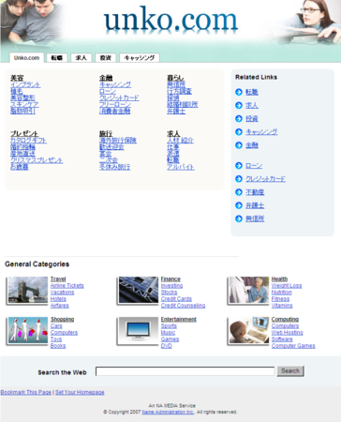Open the フリーローン link under 金融
Image resolution: width=341 pixels, height=422 pixels.
click(x=115, y=104)
